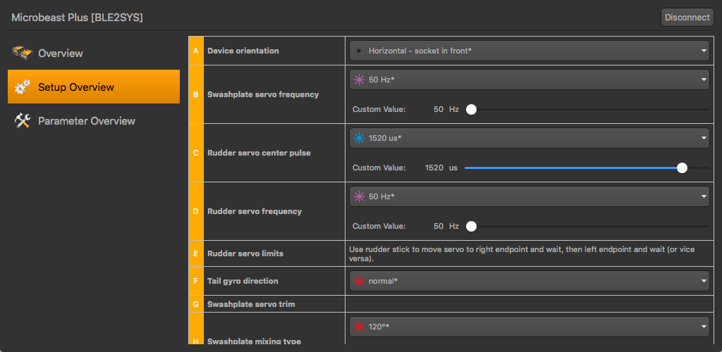722x352 pixels.
Task: Click the orange B step marker
Action: pyautogui.click(x=196, y=94)
